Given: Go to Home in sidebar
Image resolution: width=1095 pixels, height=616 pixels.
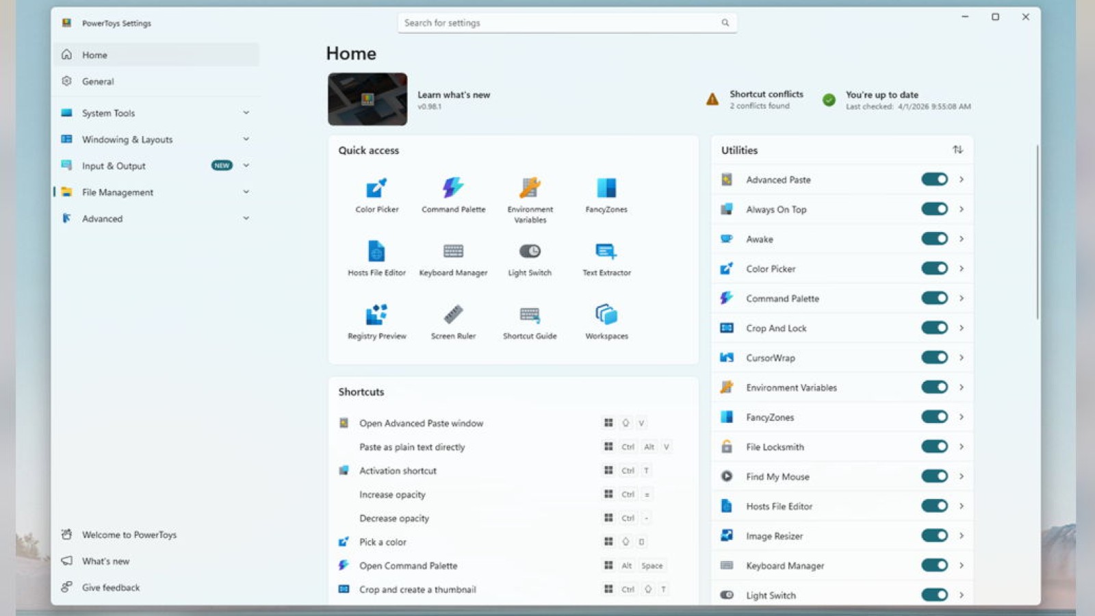Looking at the screenshot, I should click(x=156, y=55).
